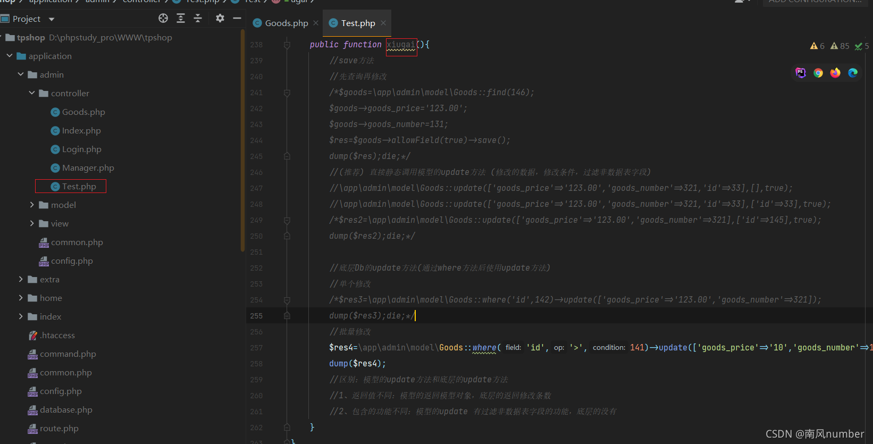Fold comment block starting at line 249
Viewport: 873px width, 444px height.
(x=287, y=220)
